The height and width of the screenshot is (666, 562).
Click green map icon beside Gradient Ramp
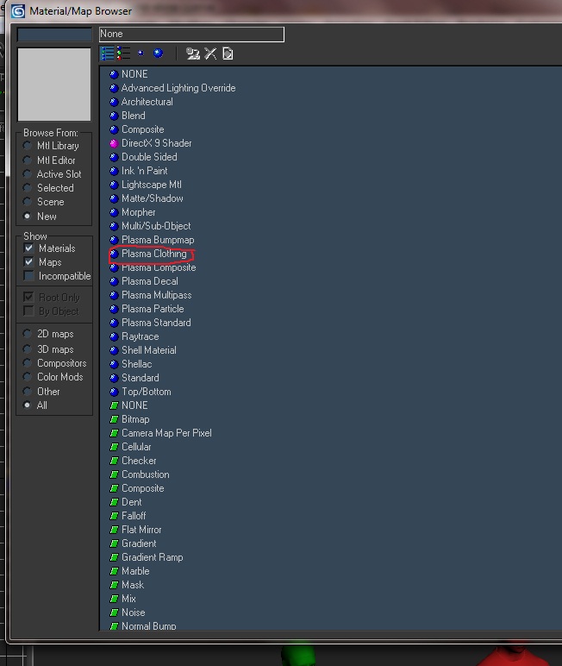(x=114, y=557)
